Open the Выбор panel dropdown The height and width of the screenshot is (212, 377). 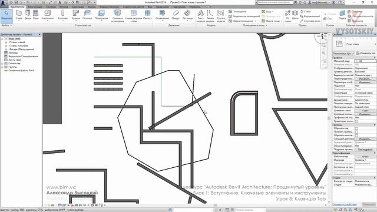tap(6, 25)
